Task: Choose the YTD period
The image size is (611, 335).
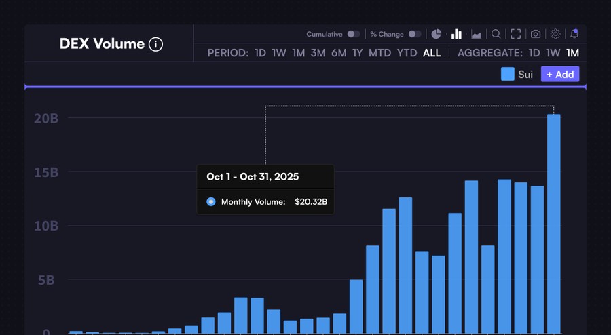Action: point(407,53)
